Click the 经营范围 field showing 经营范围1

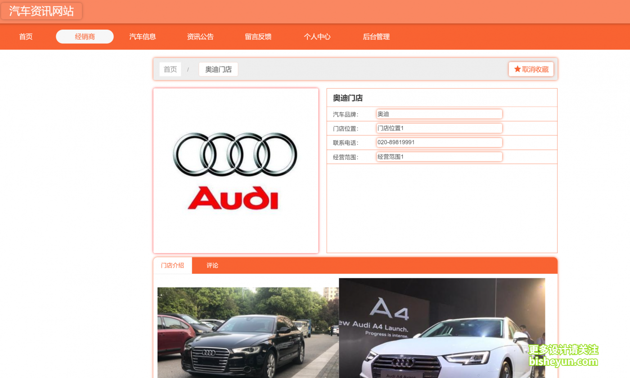click(x=439, y=157)
